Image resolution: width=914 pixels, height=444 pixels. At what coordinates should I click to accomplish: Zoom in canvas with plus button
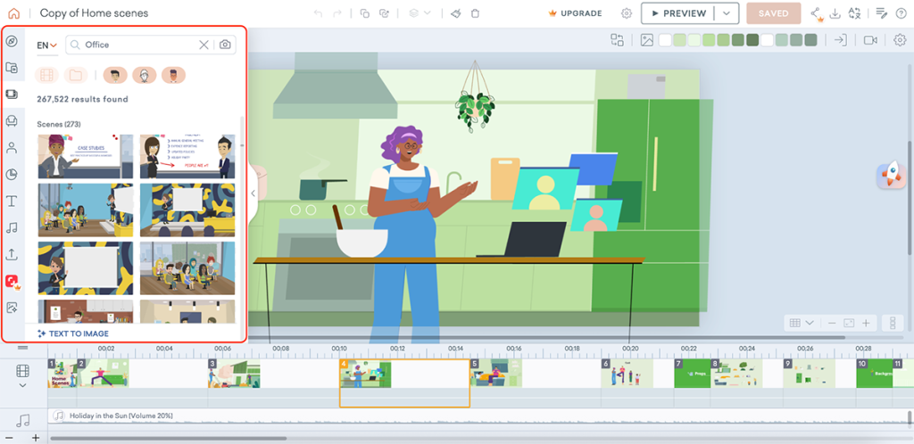866,323
